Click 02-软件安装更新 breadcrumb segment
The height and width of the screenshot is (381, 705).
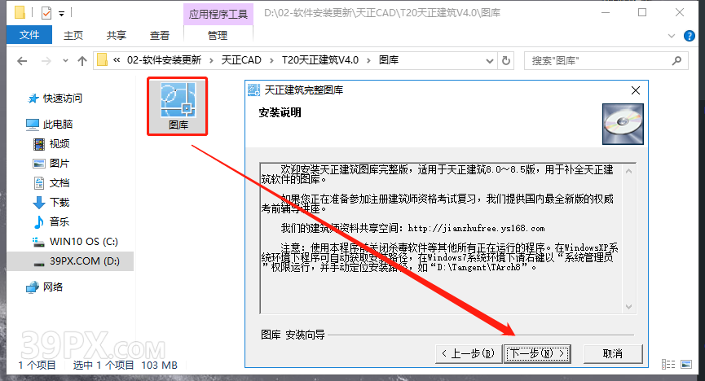pyautogui.click(x=164, y=60)
